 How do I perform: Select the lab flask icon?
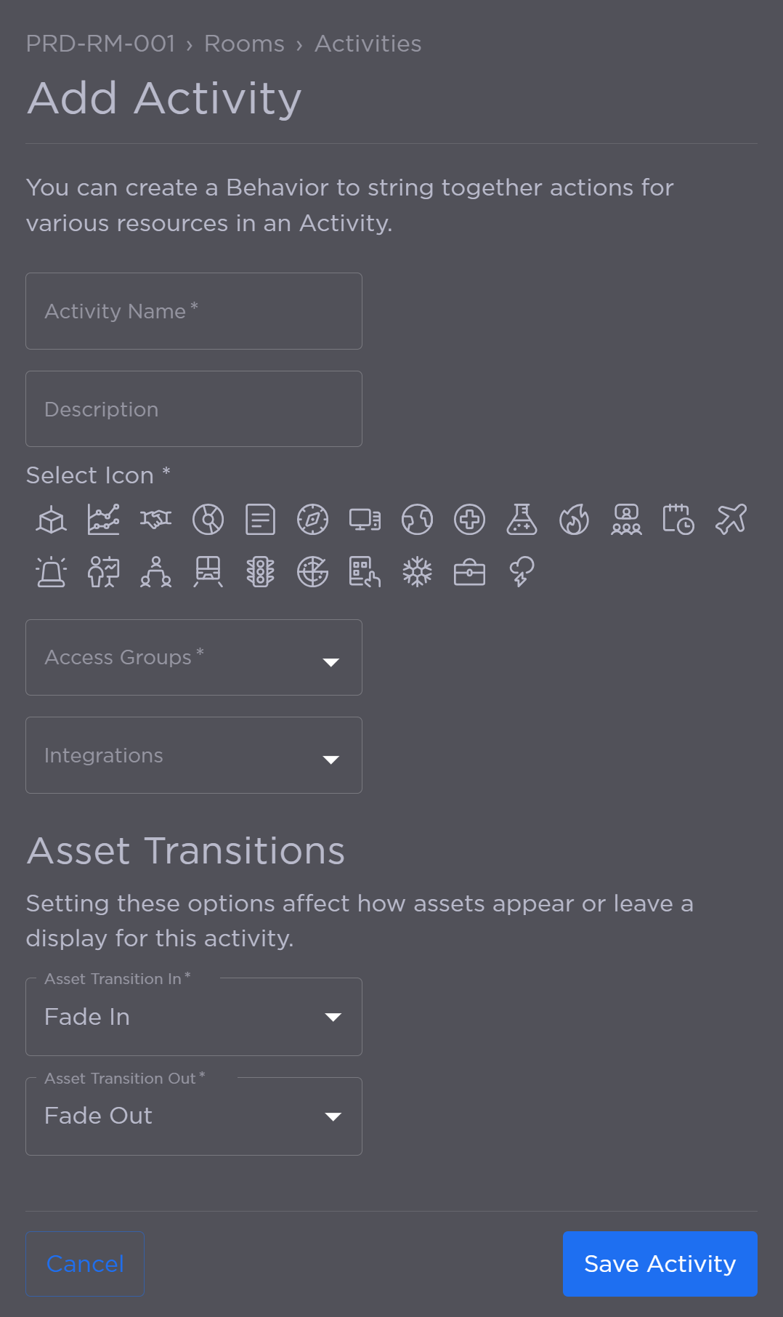click(x=522, y=520)
